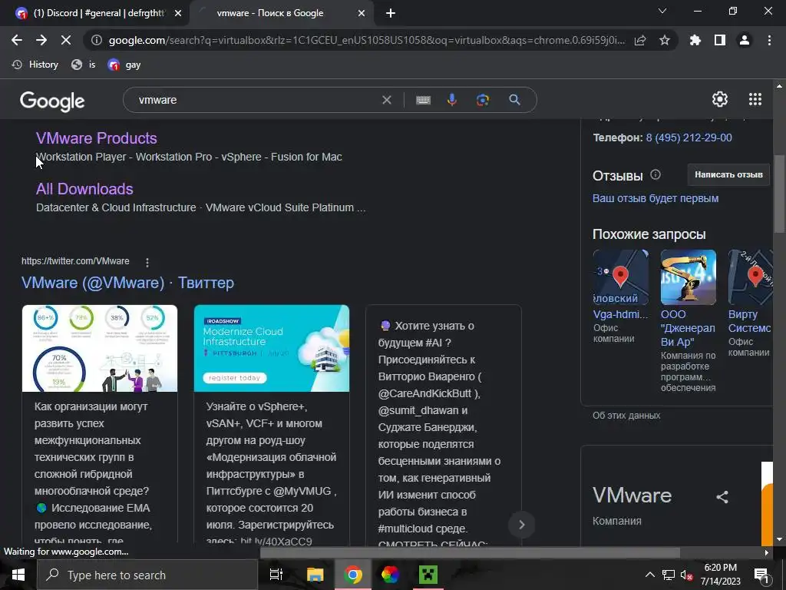Open the Вирту Системс related query
Screen dimensions: 786x590
coord(749,303)
